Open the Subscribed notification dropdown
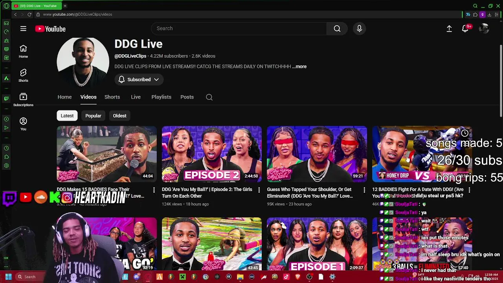This screenshot has width=503, height=283. [x=139, y=79]
